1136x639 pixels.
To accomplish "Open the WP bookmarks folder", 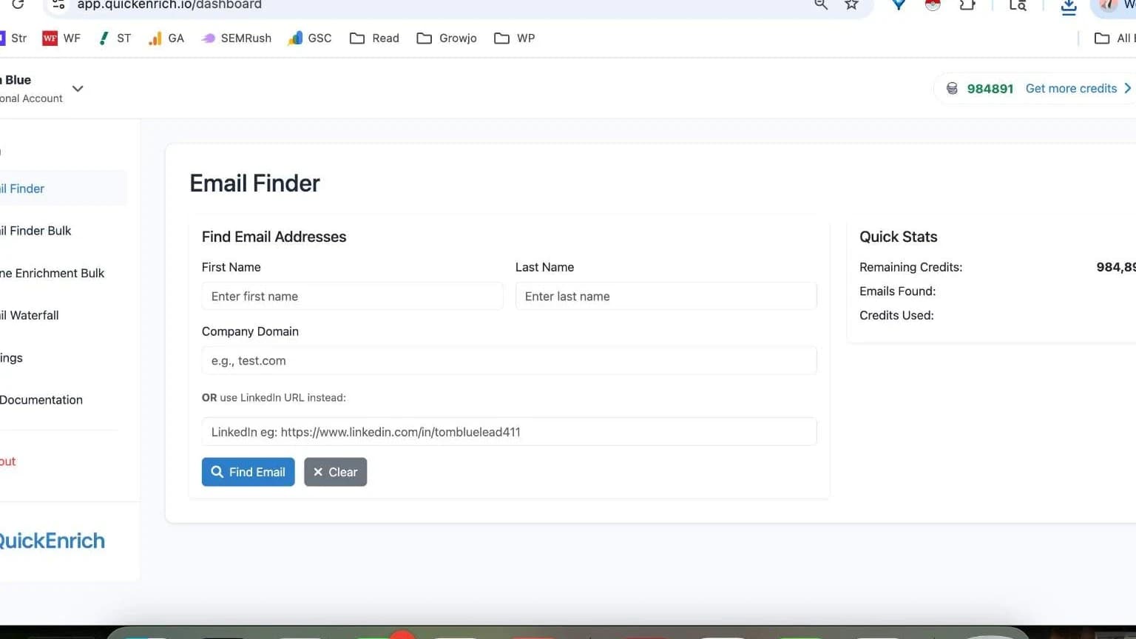I will click(515, 38).
